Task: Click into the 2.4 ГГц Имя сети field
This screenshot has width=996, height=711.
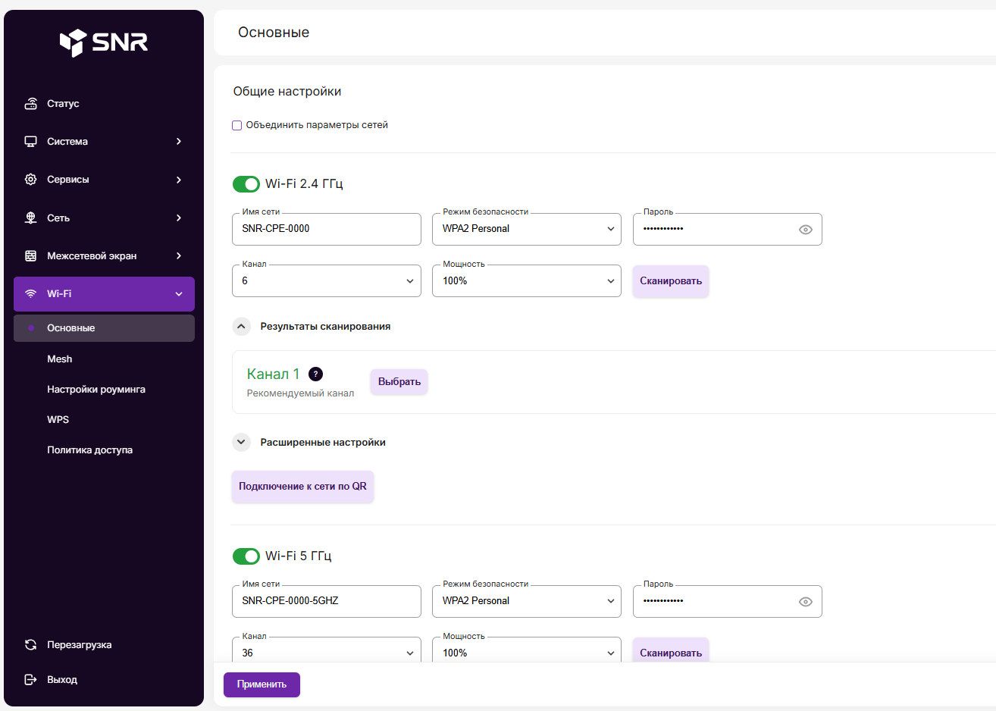Action: (x=326, y=229)
